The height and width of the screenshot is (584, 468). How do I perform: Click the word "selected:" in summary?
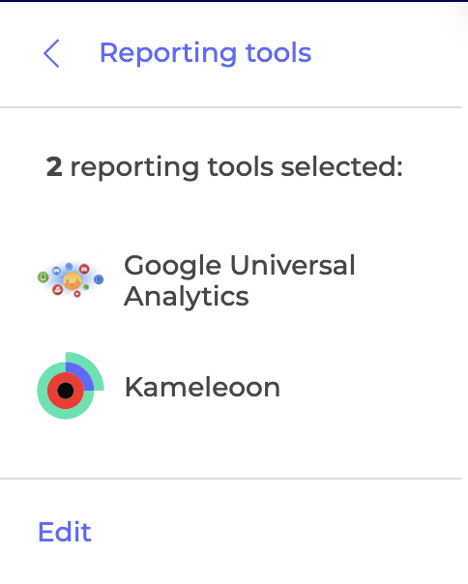[341, 166]
